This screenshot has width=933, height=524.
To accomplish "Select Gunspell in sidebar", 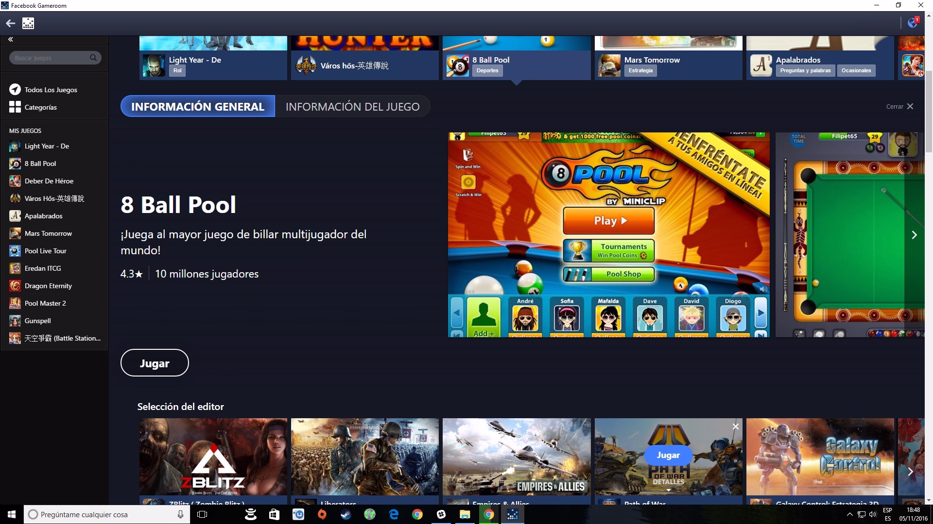I will [30, 321].
